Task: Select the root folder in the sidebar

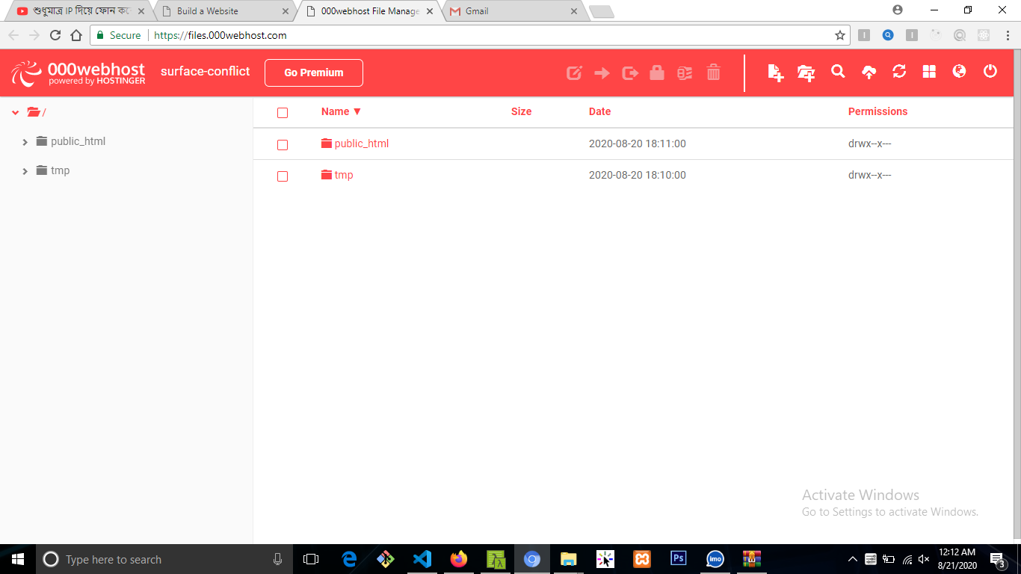Action: point(37,112)
